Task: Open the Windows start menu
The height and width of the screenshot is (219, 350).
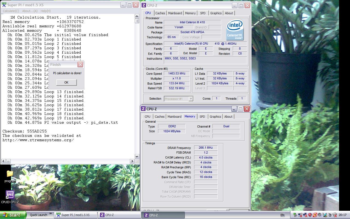Action: pyautogui.click(x=13, y=215)
